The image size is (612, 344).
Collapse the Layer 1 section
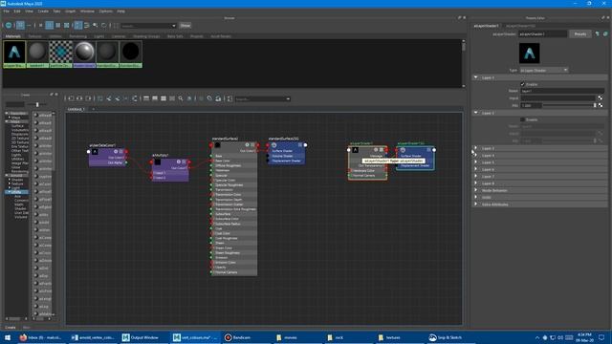476,77
